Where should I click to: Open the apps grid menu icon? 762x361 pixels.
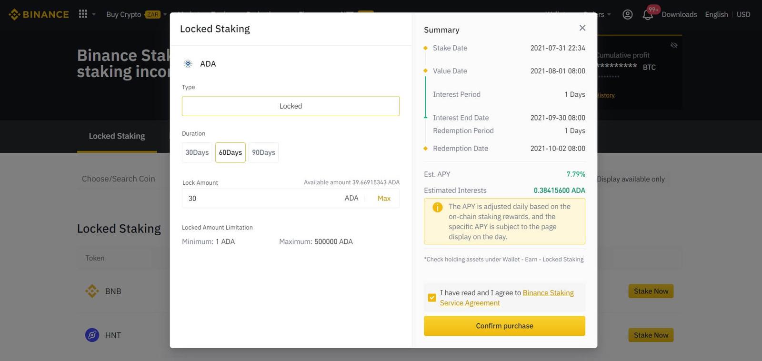click(x=83, y=14)
